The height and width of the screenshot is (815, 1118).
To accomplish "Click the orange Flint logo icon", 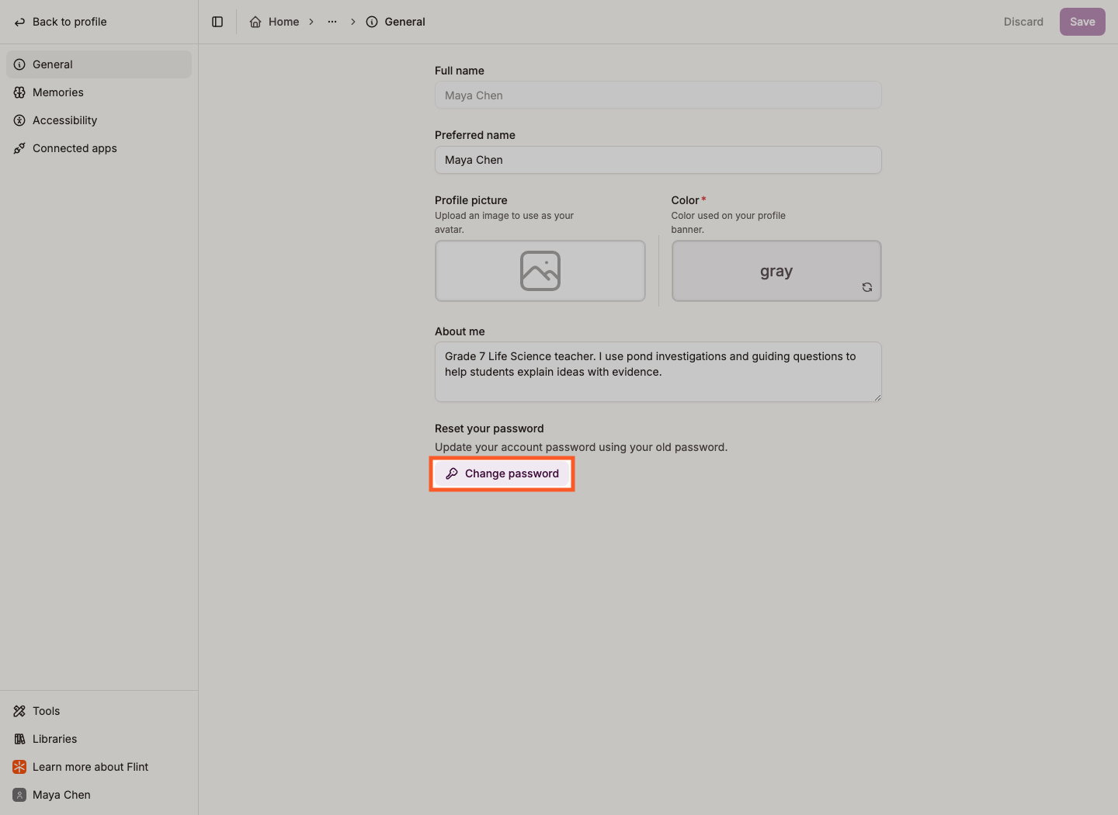I will pos(19,767).
